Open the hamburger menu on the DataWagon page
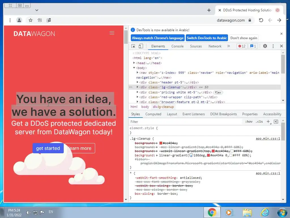This screenshot has width=290, height=218. pyautogui.click(x=112, y=33)
